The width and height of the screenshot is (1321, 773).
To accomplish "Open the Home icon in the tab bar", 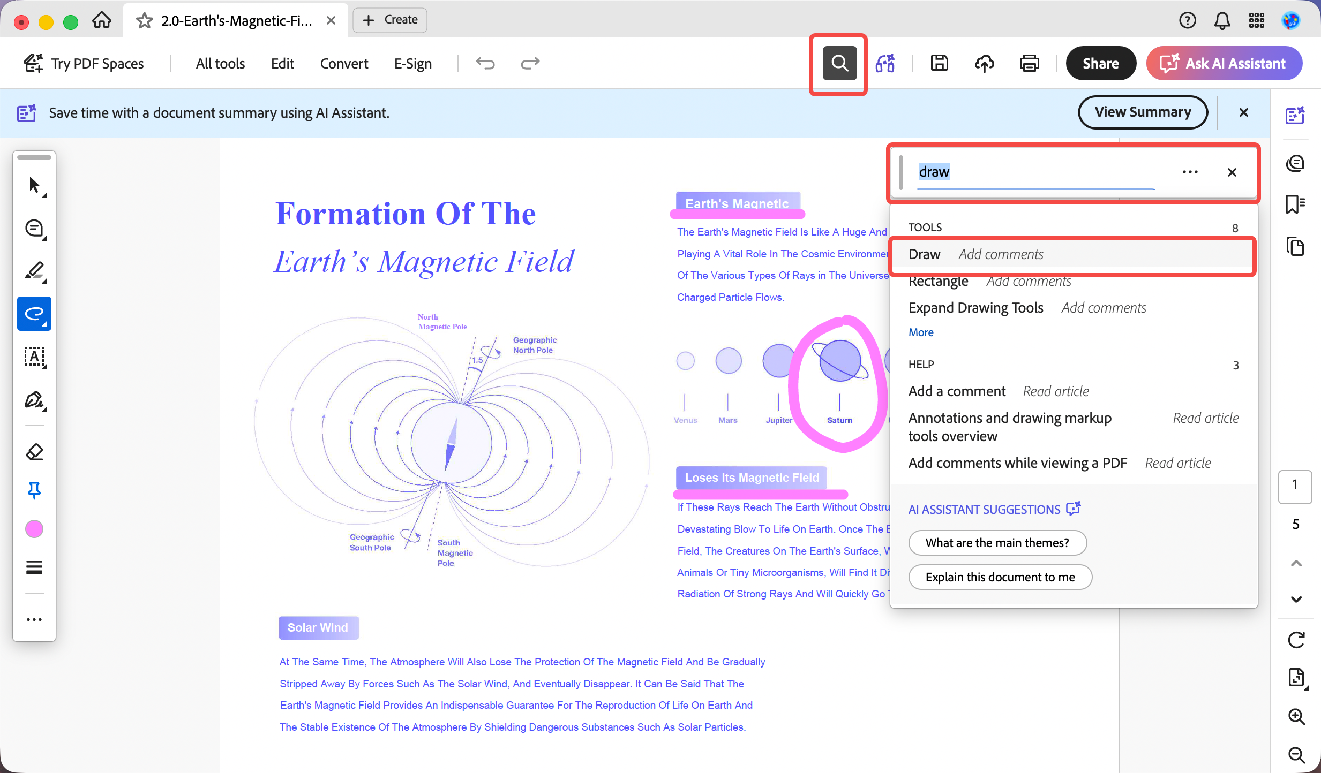I will coord(101,20).
